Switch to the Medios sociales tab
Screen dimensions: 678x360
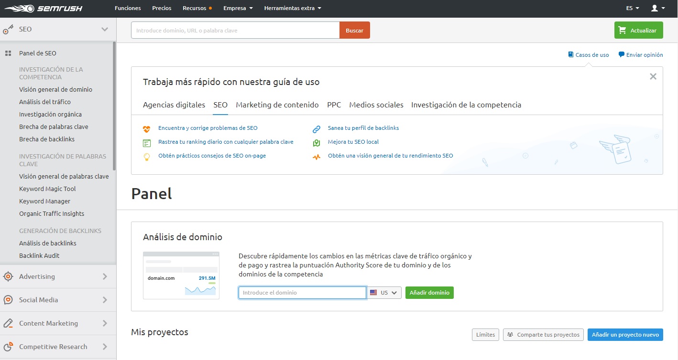coord(376,105)
